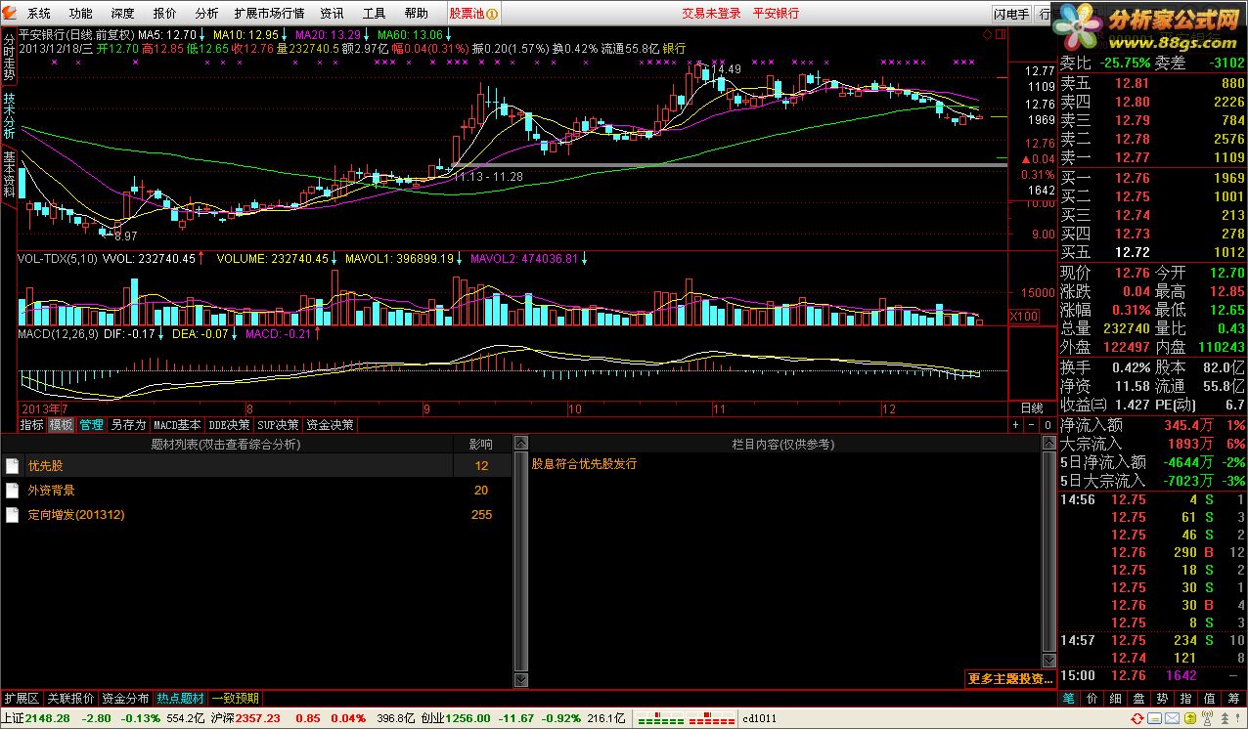Click the 买一 price 12.76
Screen dimensions: 1248x729
coord(1132,179)
